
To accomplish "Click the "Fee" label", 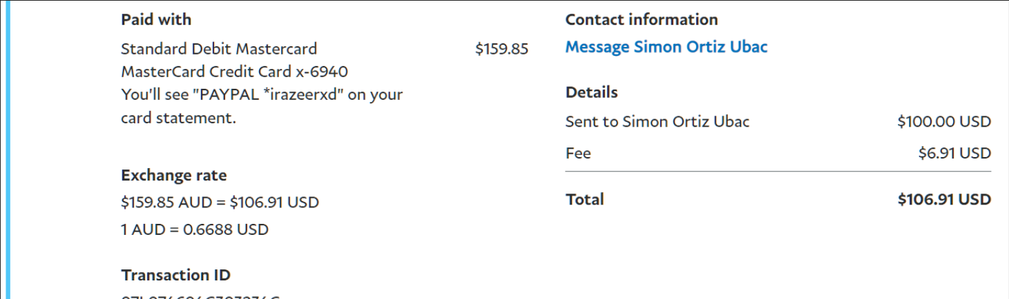I will 578,153.
